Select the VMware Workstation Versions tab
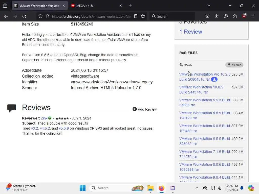Screen dimensions: 259x194 point(40,6)
